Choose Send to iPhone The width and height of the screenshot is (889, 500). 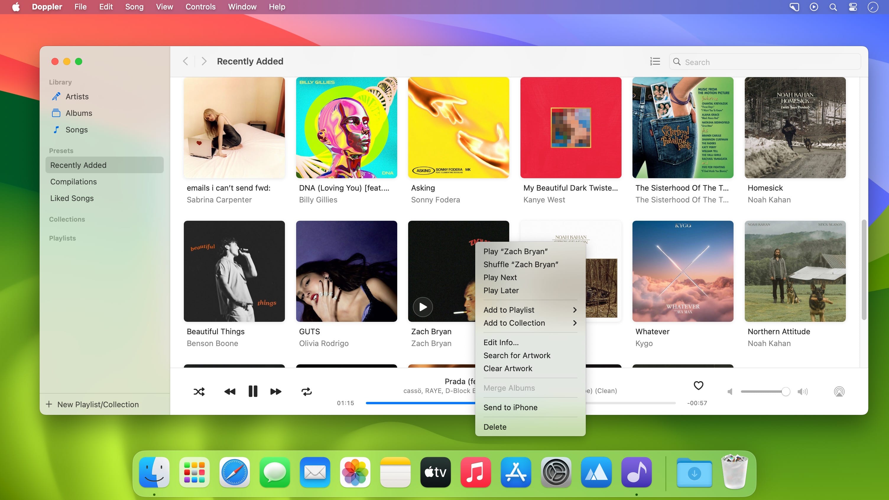[530, 408]
